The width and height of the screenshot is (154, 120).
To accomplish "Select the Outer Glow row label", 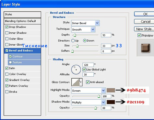I will click(x=16, y=39).
